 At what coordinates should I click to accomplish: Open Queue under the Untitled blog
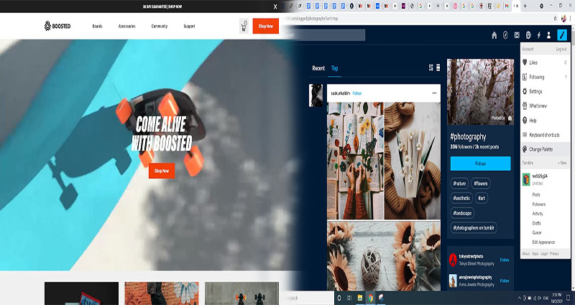(537, 233)
